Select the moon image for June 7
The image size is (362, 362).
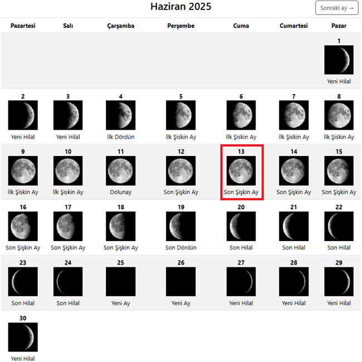[x=293, y=115]
